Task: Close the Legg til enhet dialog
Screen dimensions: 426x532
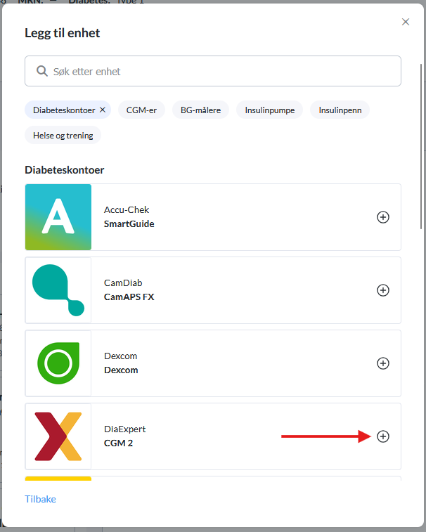Action: point(406,22)
